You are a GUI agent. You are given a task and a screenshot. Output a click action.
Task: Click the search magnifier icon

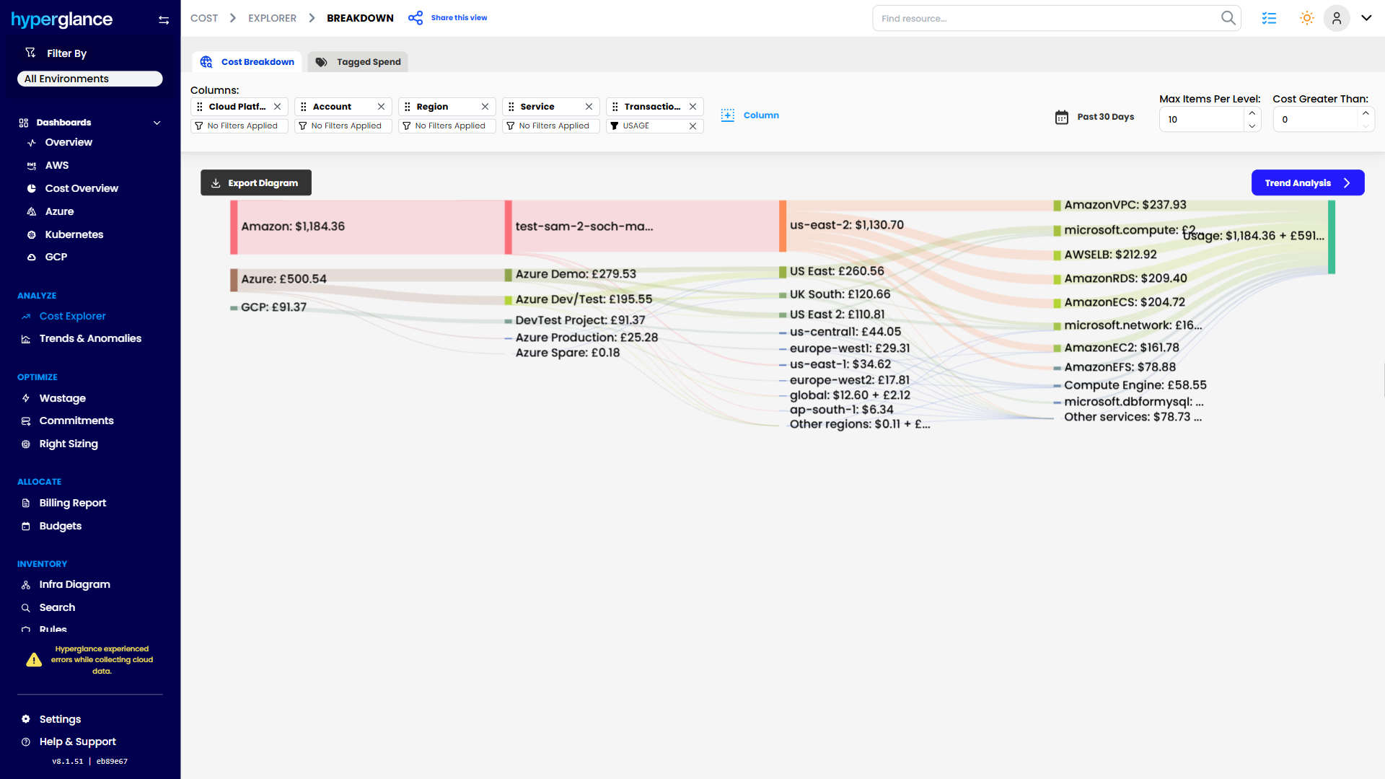pos(1228,18)
